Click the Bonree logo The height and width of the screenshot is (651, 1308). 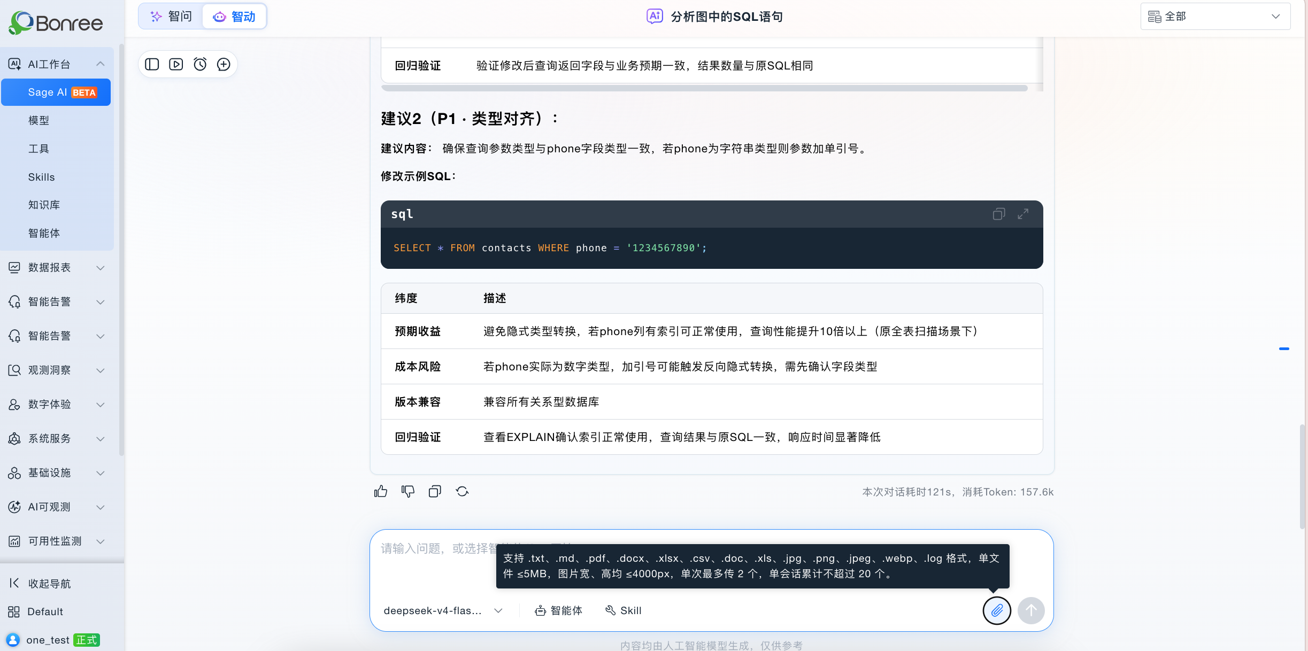56,23
